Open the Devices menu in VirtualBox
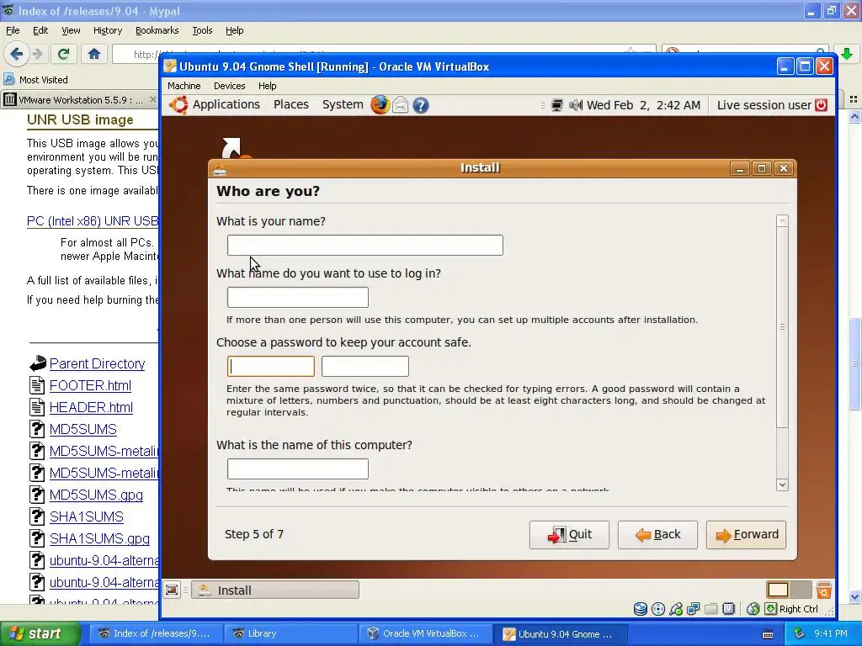 click(x=229, y=86)
